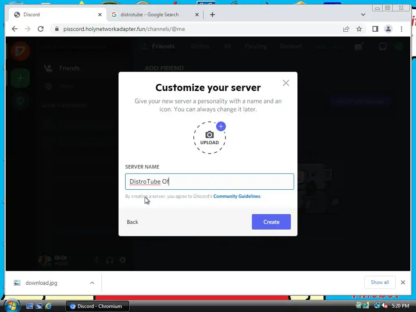This screenshot has width=416, height=312.
Task: Launch Switch between windows quick launch icon
Action: [39, 306]
